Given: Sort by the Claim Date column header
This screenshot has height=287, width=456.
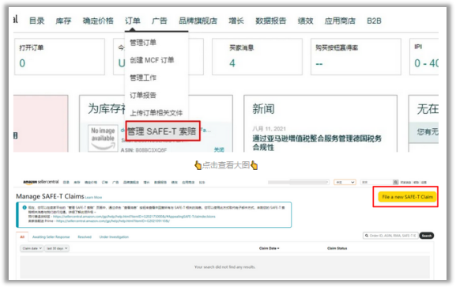Looking at the screenshot, I should point(269,248).
